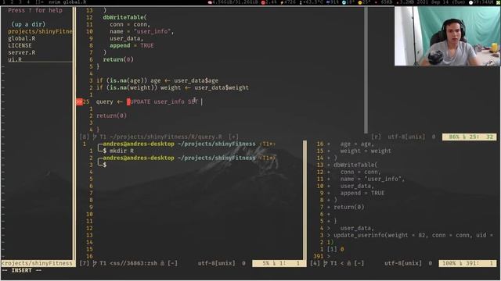
Task: Click the lock icon in zsh statusline
Action: click(x=162, y=264)
